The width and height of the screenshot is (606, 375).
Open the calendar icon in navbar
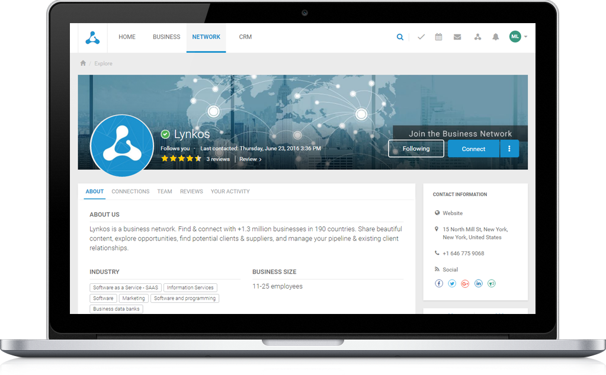(439, 37)
